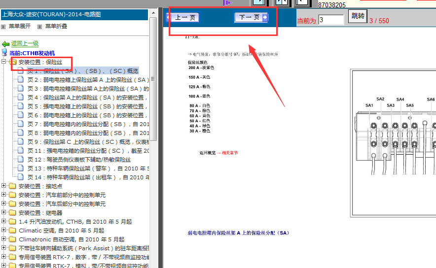This screenshot has height=268, width=436.
Task: Open 页 1:保险丝(SA)、(SB)、(SC)概览
Action: (x=82, y=71)
